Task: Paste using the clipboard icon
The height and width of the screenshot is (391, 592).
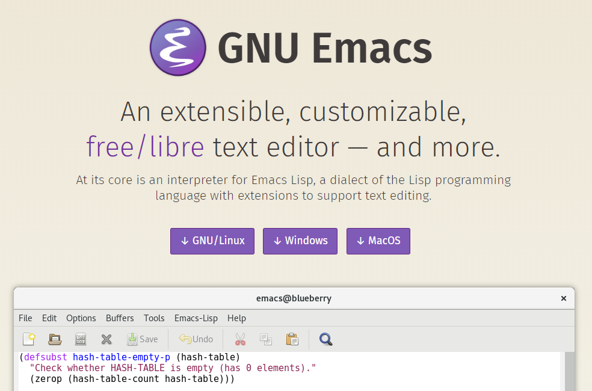Action: coord(292,339)
